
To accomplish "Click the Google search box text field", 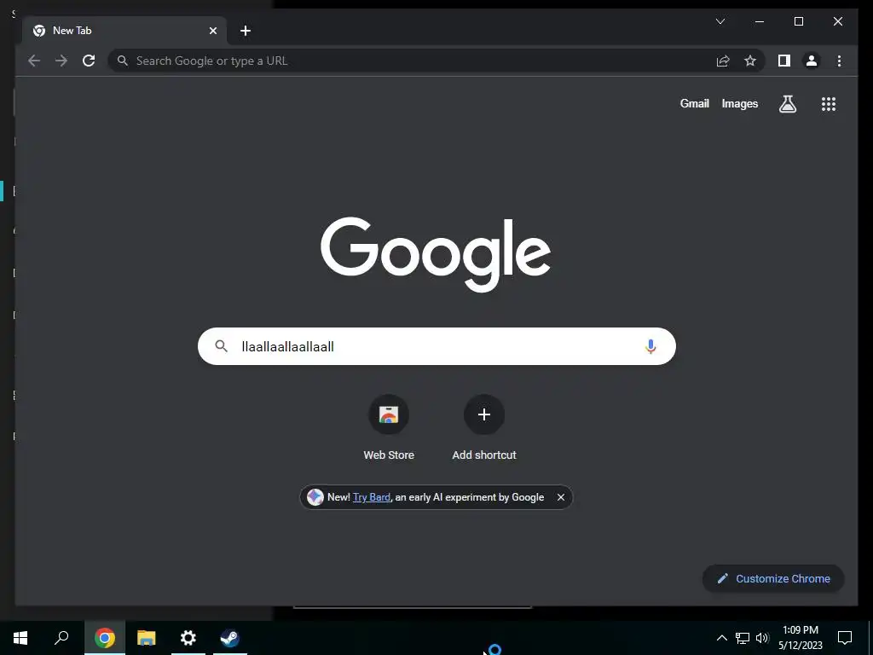I will 437,346.
